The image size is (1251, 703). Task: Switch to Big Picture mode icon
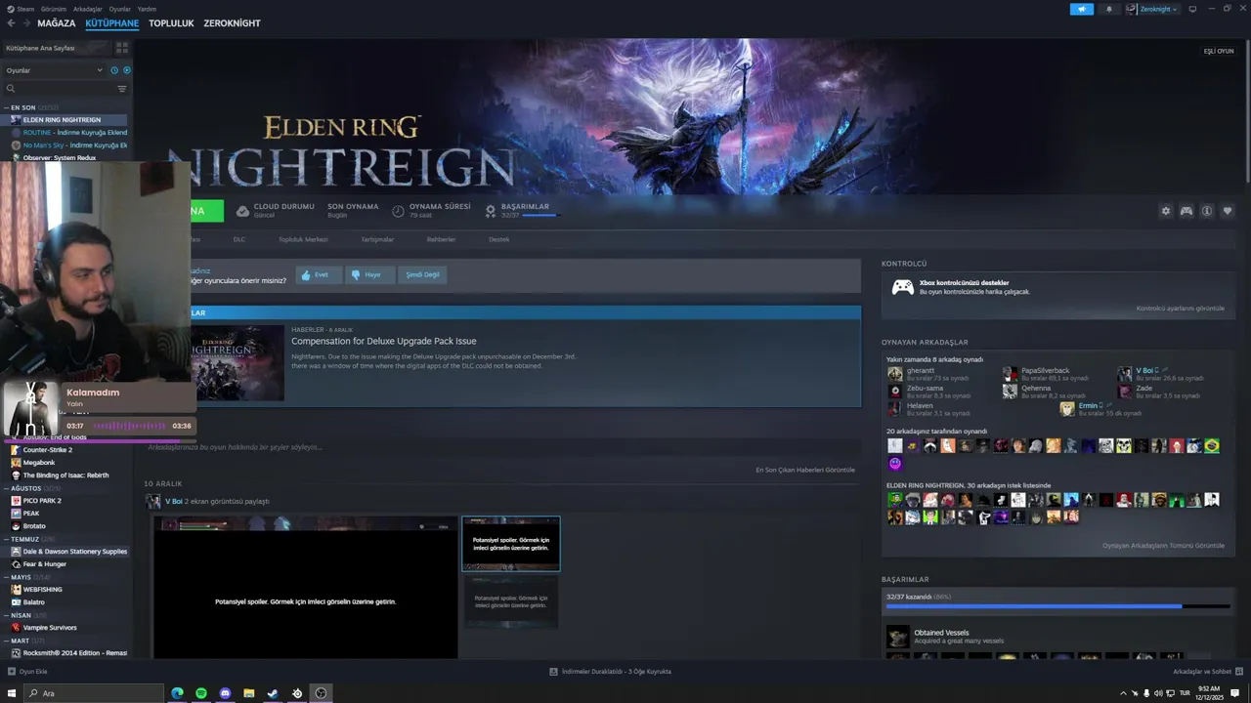[x=1192, y=9]
